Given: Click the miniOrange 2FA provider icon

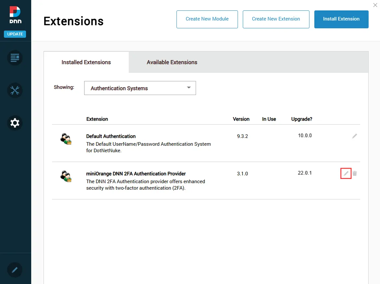Looking at the screenshot, I should pyautogui.click(x=66, y=176).
